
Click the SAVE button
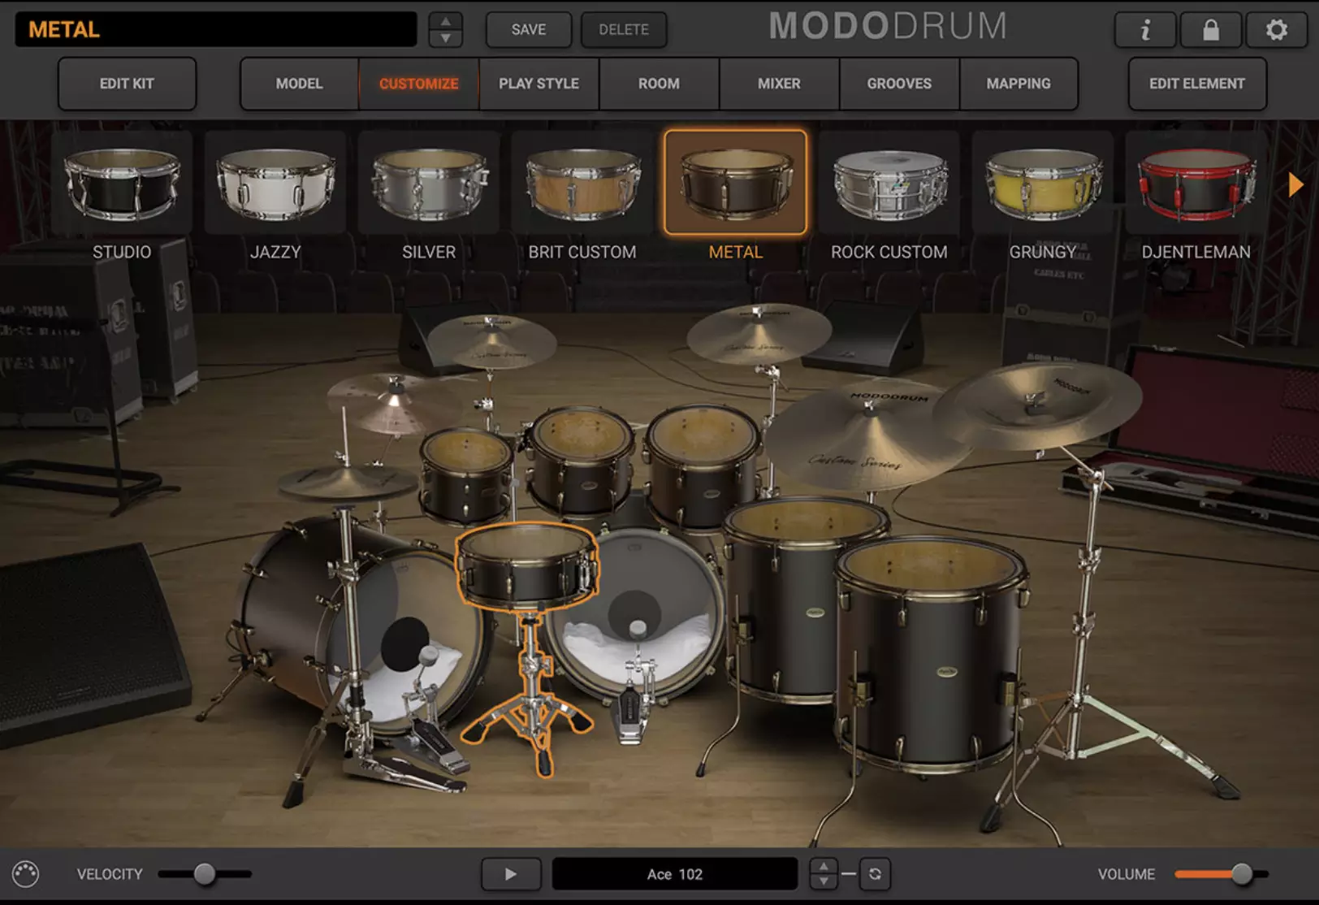pos(528,30)
